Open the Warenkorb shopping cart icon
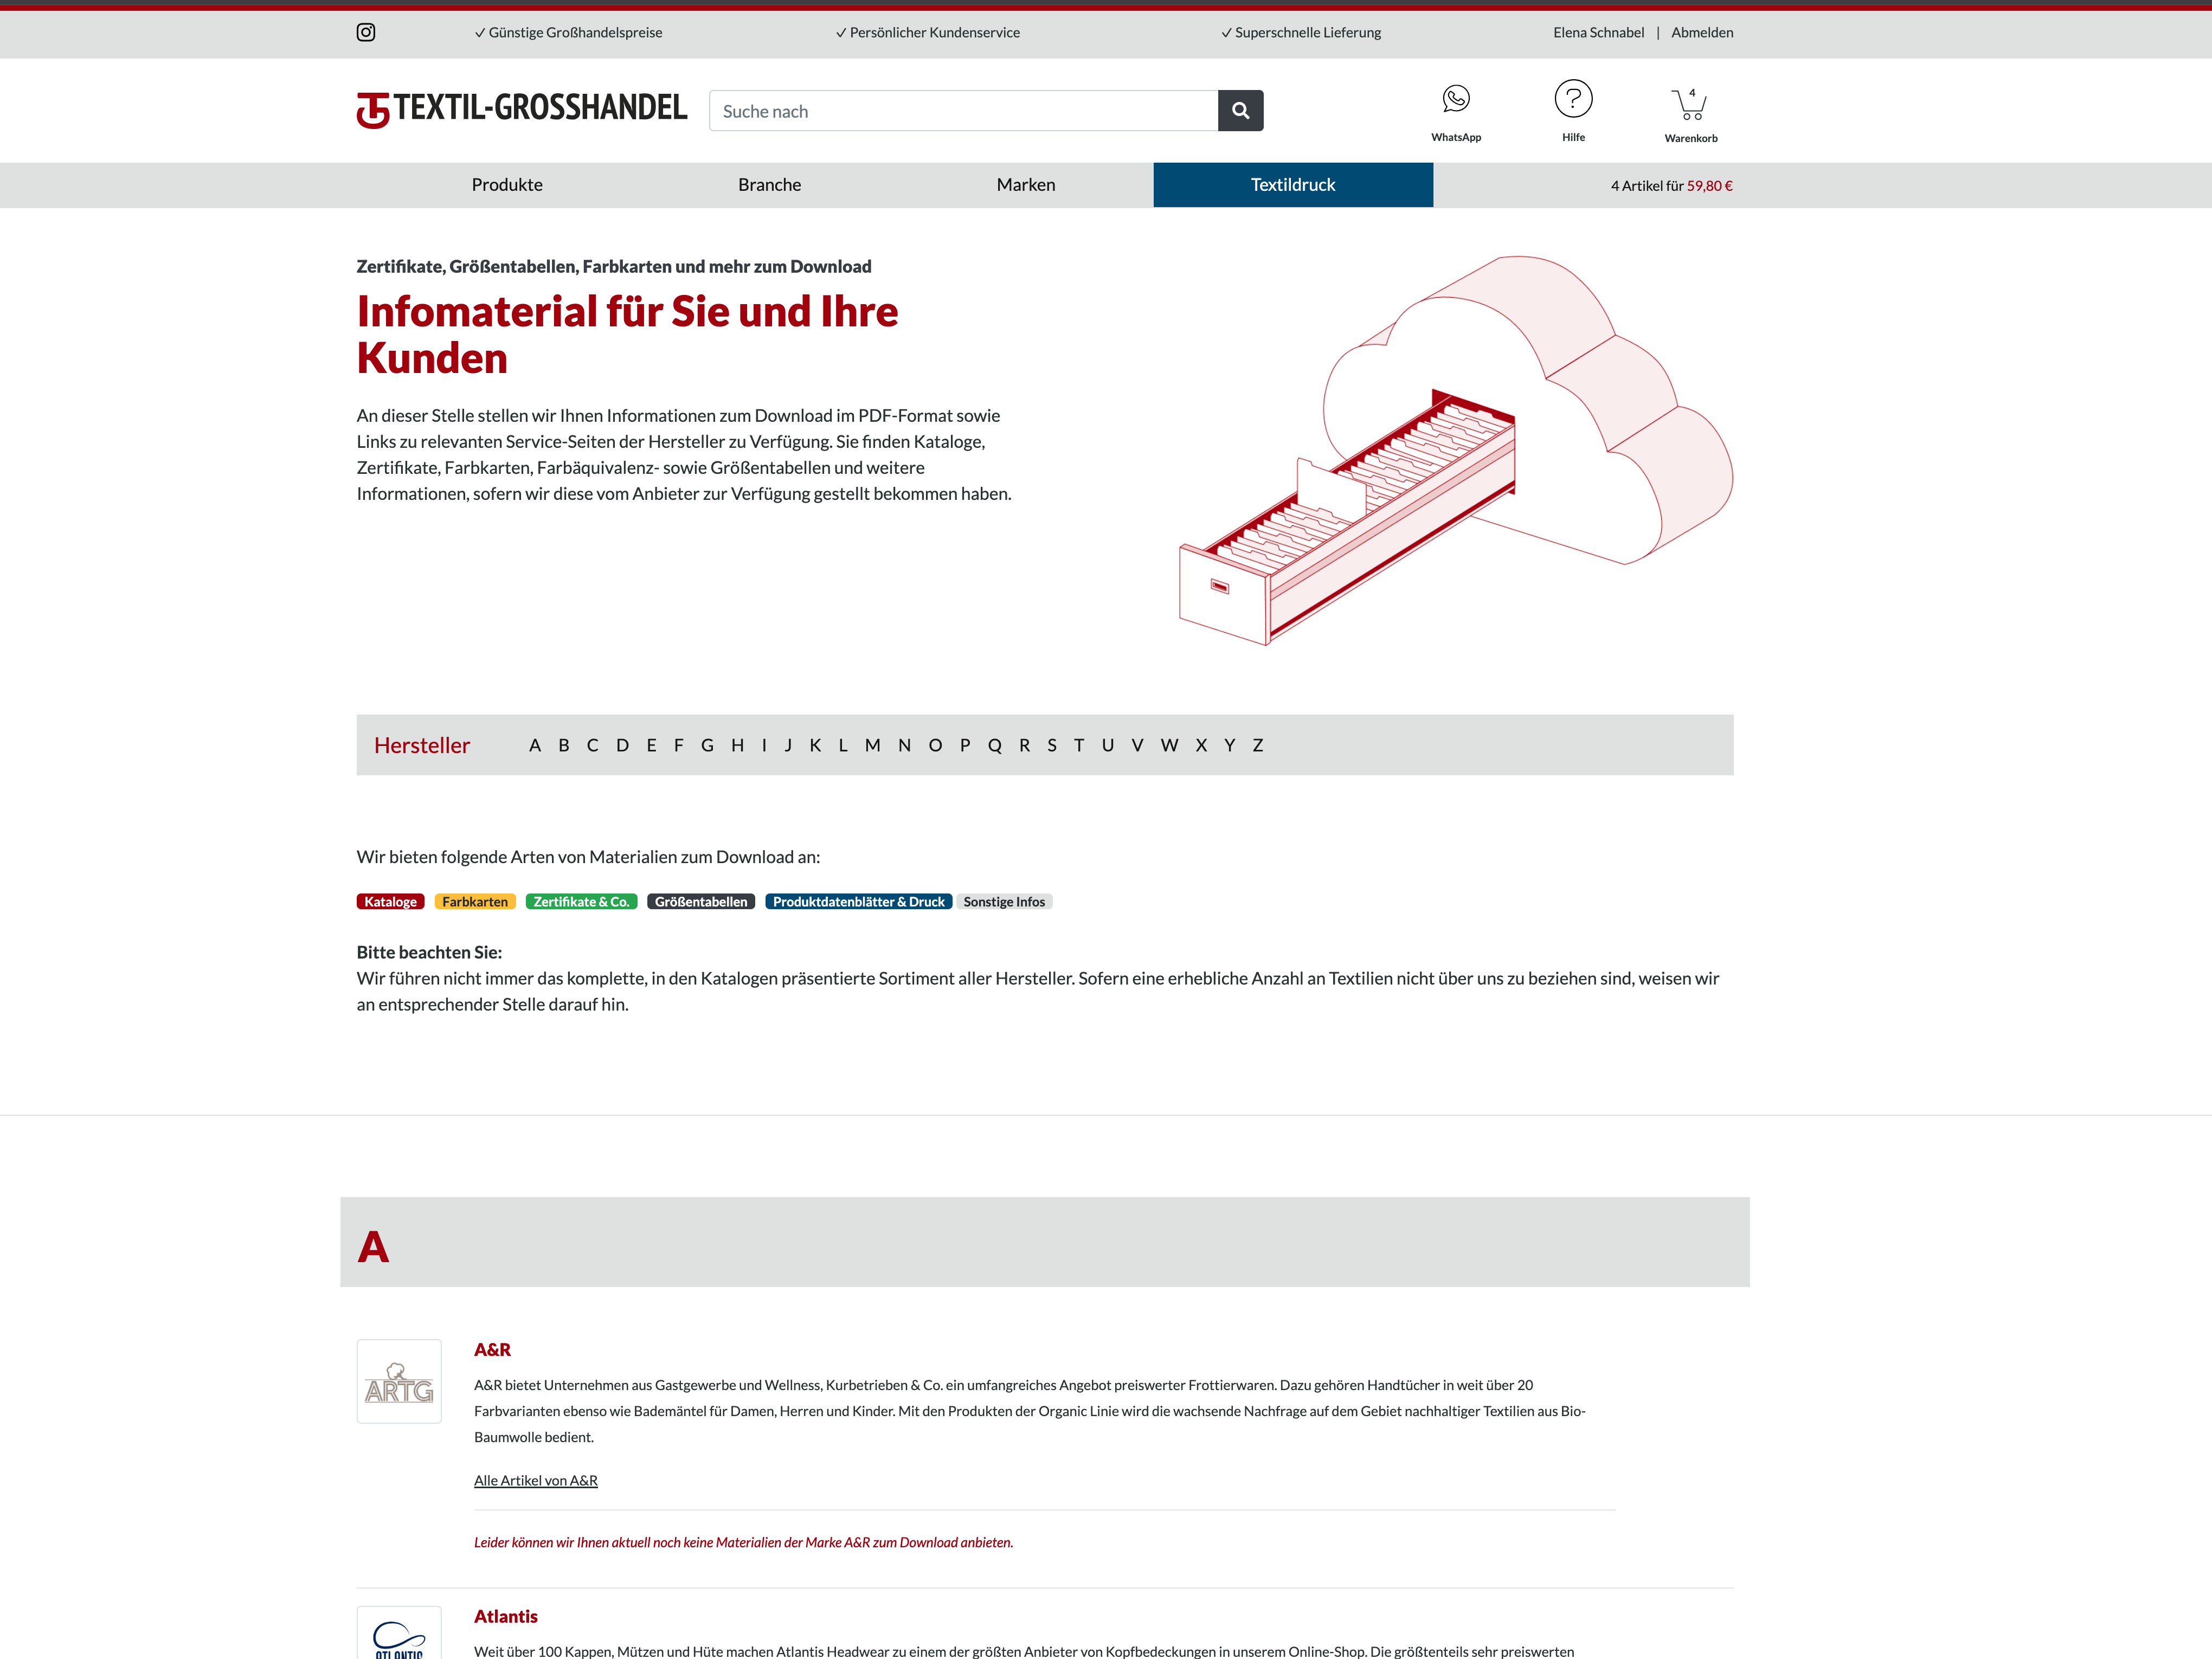Image resolution: width=2212 pixels, height=1659 pixels. pyautogui.click(x=1690, y=103)
